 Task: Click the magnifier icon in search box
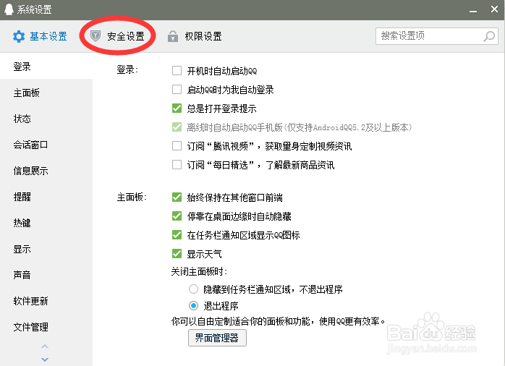point(489,36)
